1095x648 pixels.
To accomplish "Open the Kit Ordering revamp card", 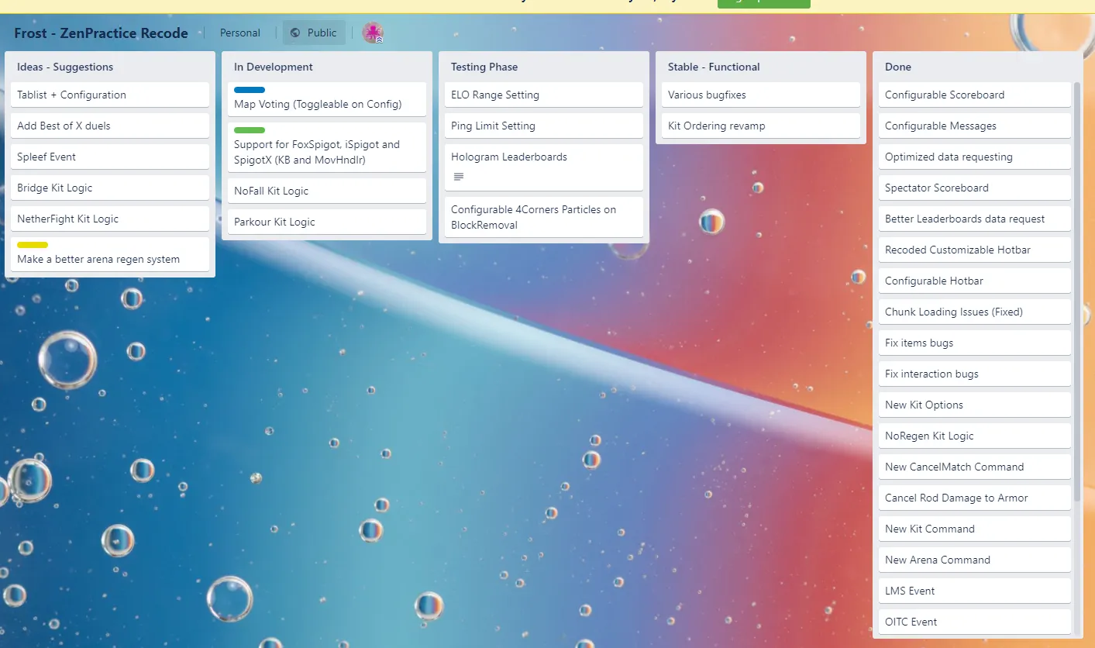I will [760, 126].
